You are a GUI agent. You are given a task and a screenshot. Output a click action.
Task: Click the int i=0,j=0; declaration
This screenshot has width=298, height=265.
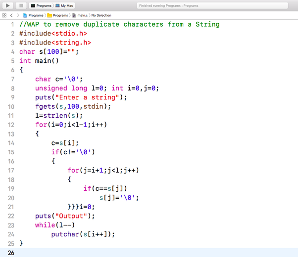[135, 88]
